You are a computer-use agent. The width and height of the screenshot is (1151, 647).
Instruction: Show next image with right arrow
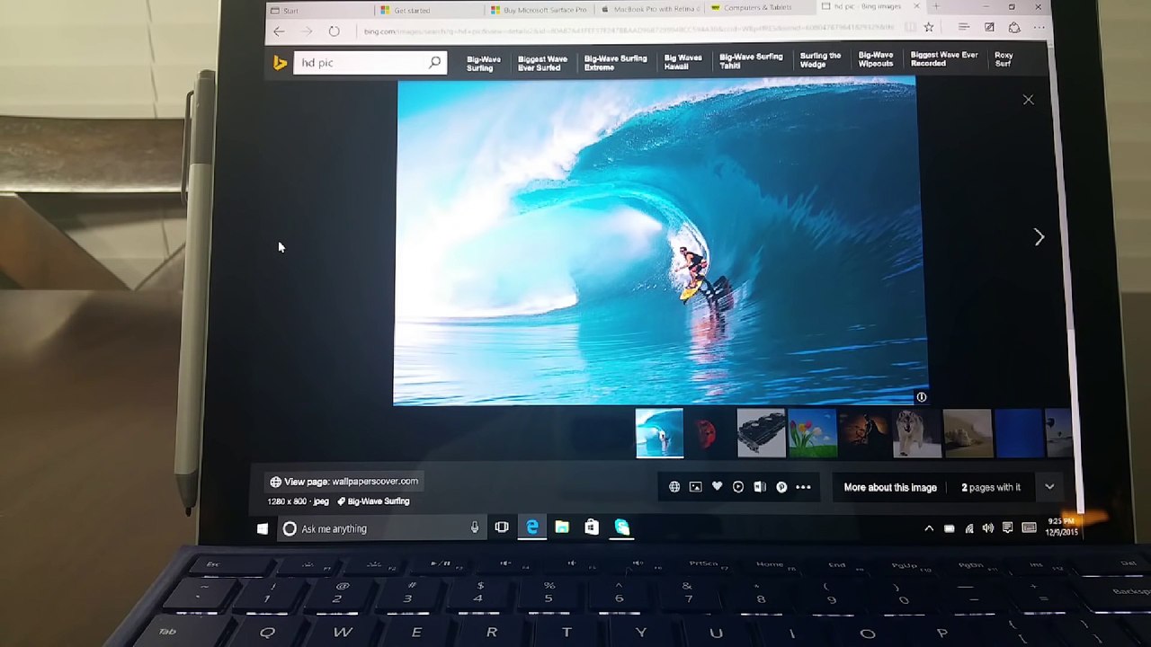click(1039, 236)
